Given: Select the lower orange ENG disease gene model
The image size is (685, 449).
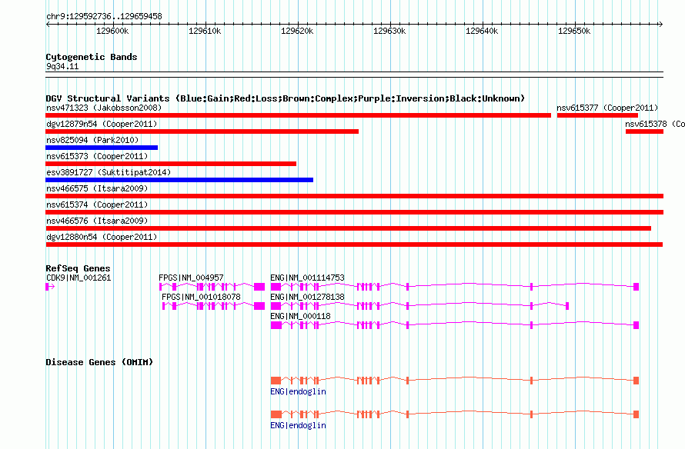Looking at the screenshot, I should point(455,414).
